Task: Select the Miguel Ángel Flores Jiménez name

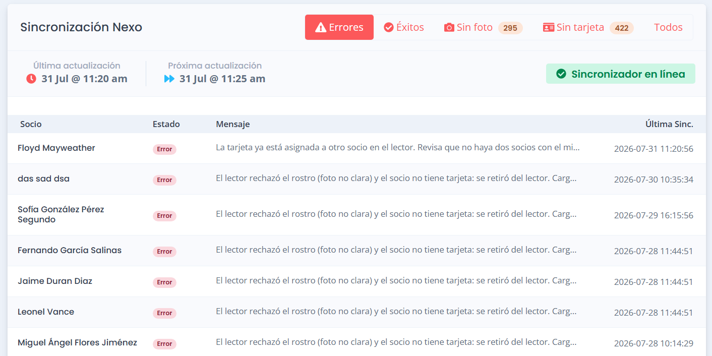Action: tap(77, 342)
